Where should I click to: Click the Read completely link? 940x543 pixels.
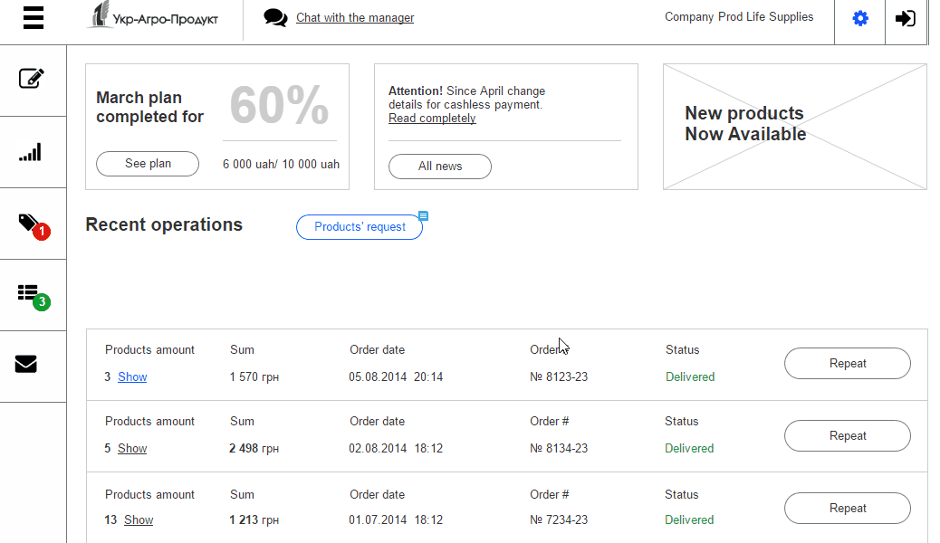(432, 119)
